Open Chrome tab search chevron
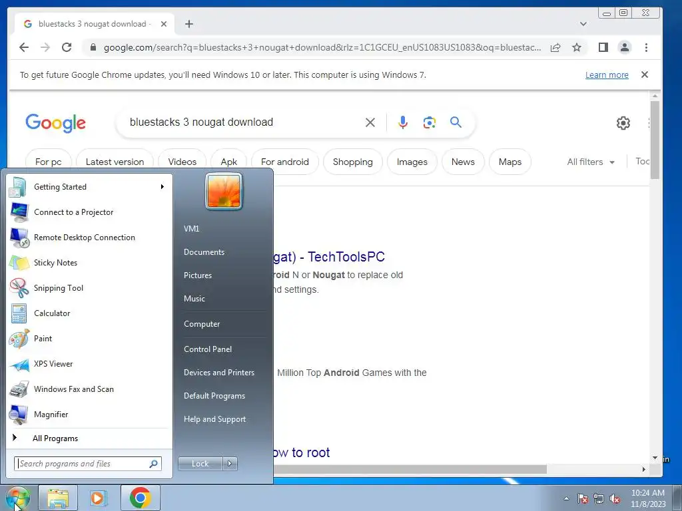The image size is (682, 511). 583,24
